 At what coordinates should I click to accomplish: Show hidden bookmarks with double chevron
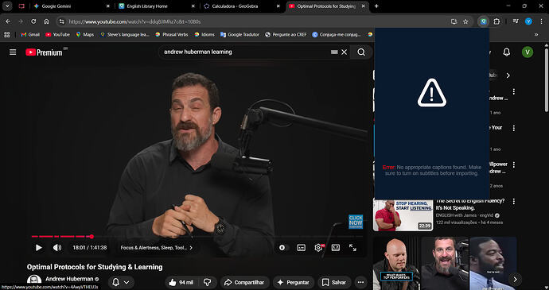pyautogui.click(x=536, y=35)
